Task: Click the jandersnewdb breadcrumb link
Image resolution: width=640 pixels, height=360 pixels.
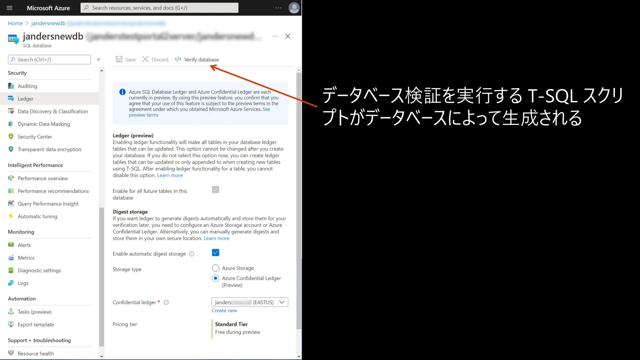Action: pyautogui.click(x=48, y=23)
